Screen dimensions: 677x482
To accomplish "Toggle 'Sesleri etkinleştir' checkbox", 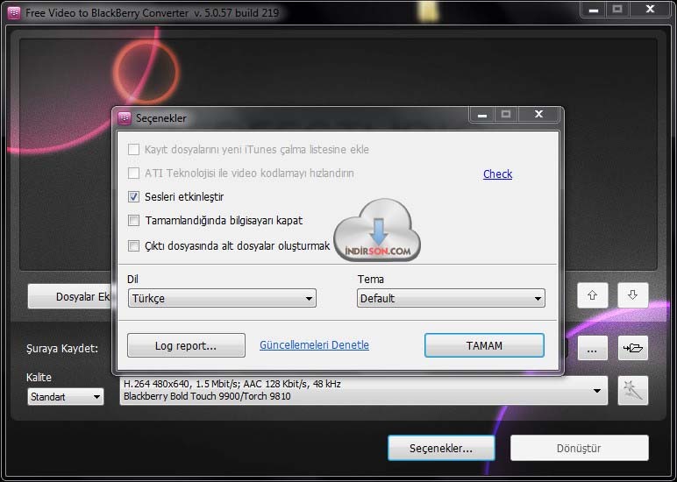I will 134,197.
